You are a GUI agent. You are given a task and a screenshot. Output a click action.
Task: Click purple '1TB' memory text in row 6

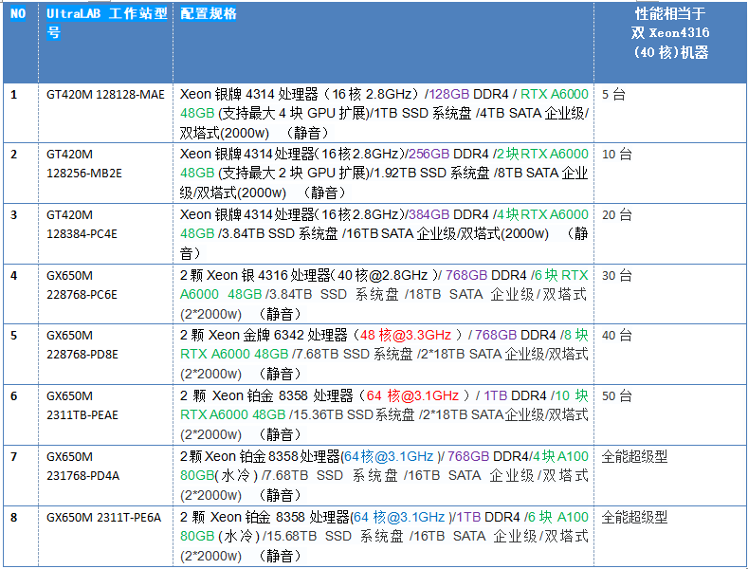point(495,395)
